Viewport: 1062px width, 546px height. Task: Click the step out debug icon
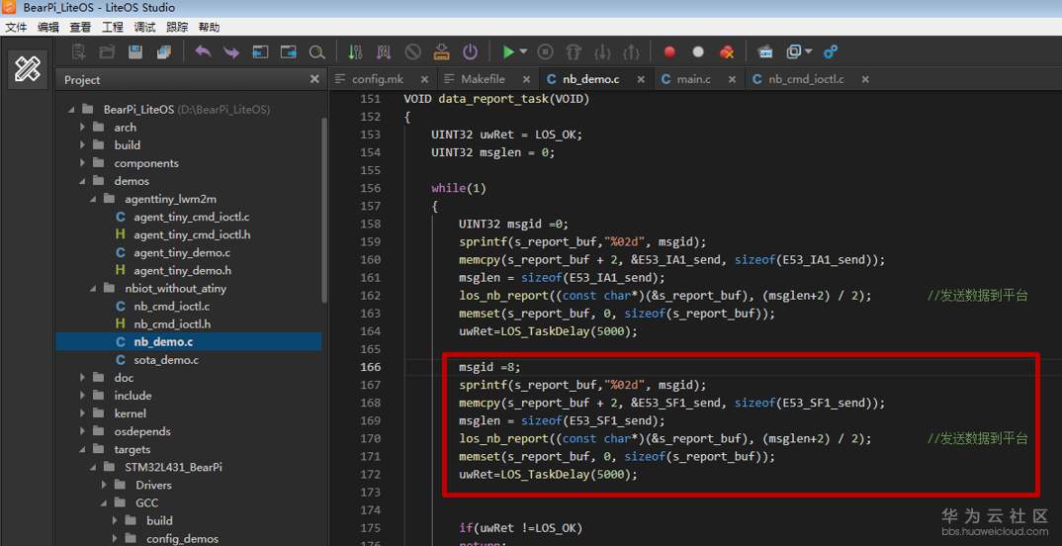(x=631, y=52)
